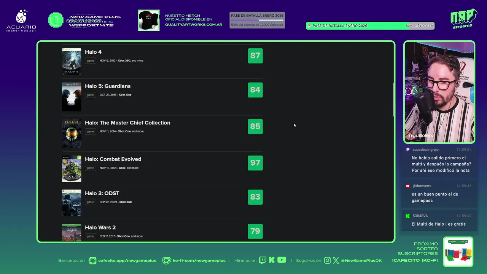Click 'NOV 15, 2001 • Xbox, and more'
The width and height of the screenshot is (487, 274).
pyautogui.click(x=119, y=168)
